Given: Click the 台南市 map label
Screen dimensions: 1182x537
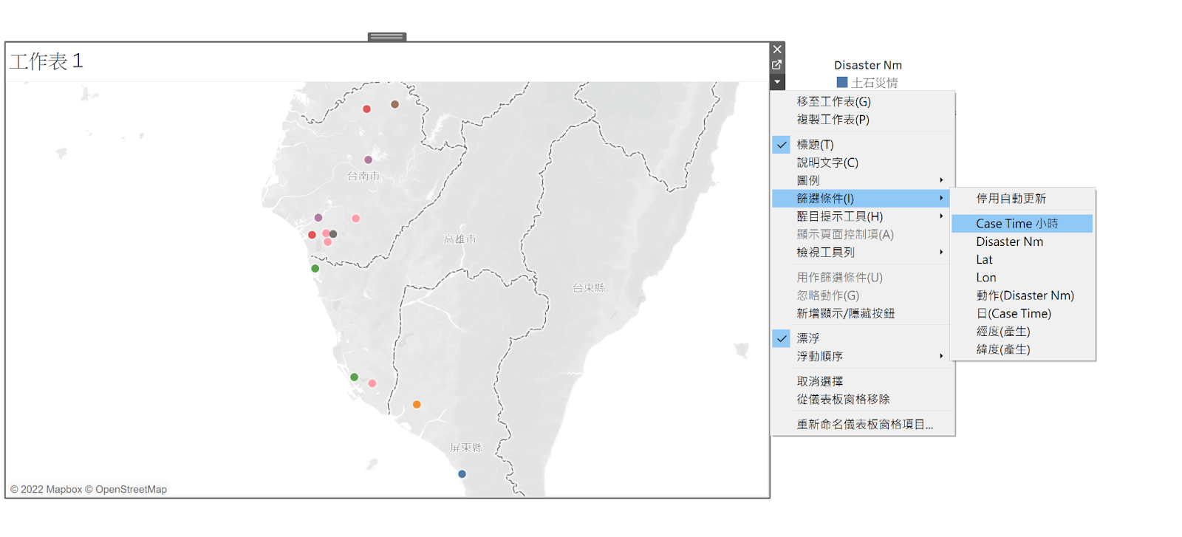Looking at the screenshot, I should pyautogui.click(x=363, y=176).
